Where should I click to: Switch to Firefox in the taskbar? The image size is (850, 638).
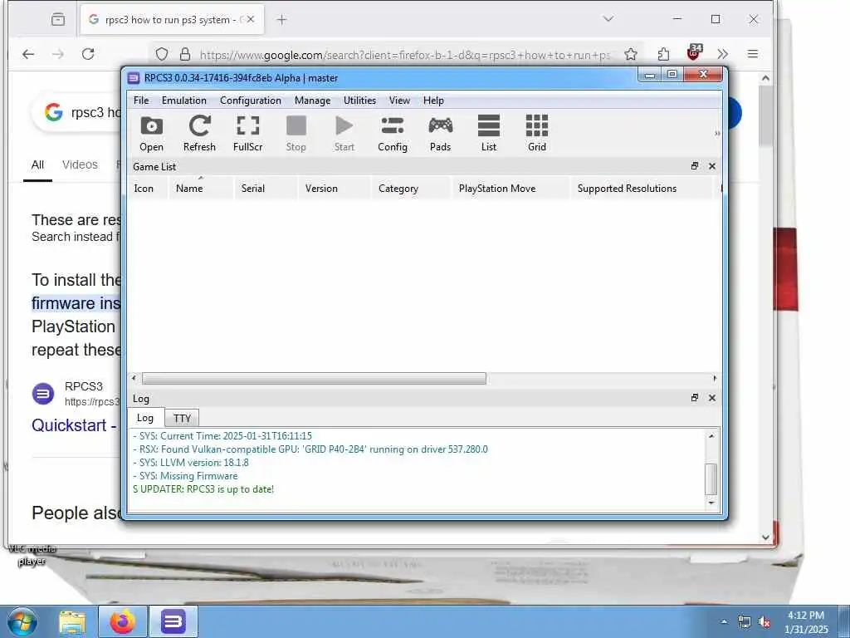(123, 621)
